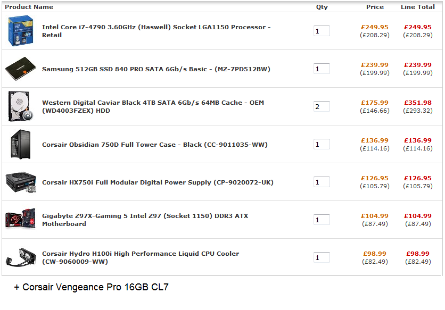Viewport: 445px width, 310px height.
Task: Open the Corsair HX750i Power Supply link
Action: click(x=158, y=182)
